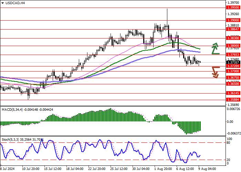Screen dimensions: 241x172
Task: Click the 25 Jul 12:00 time label
Action: click(x=119, y=169)
